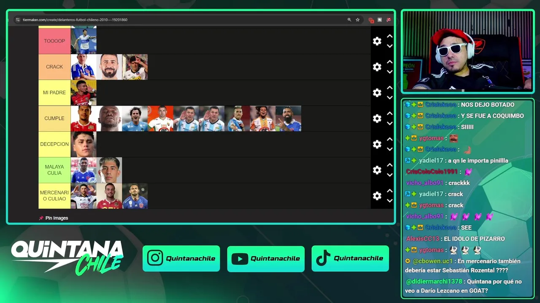Open the red extension icon at toolbar end
540x303 pixels.
click(389, 20)
